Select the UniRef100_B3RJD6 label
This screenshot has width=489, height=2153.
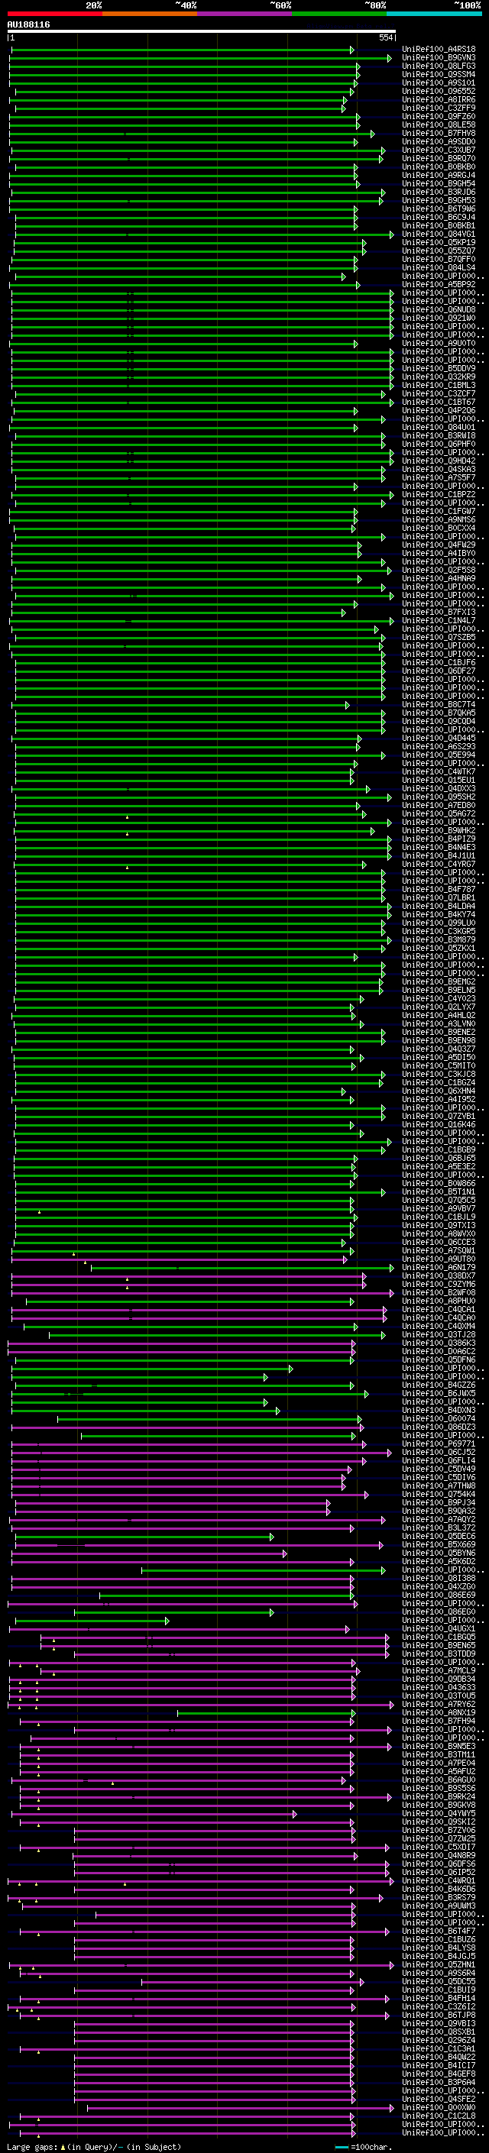[x=439, y=192]
